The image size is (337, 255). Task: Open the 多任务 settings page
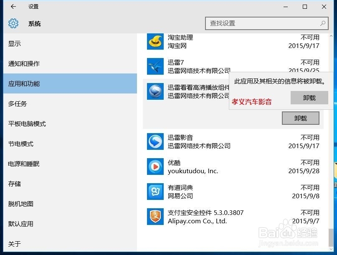click(70, 104)
